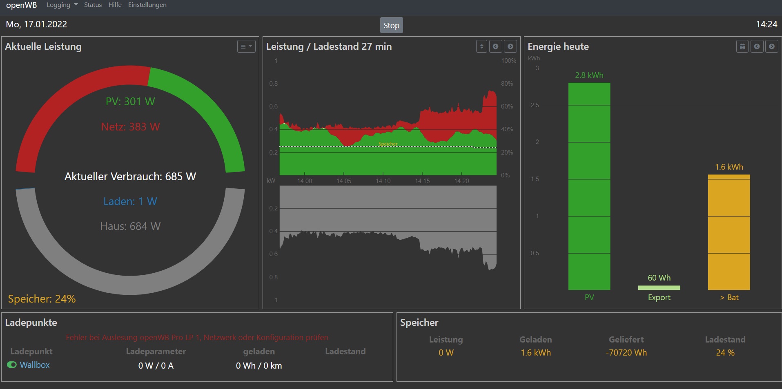This screenshot has width=782, height=389.
Task: Go to next time in Leistung graph
Action: coord(510,46)
